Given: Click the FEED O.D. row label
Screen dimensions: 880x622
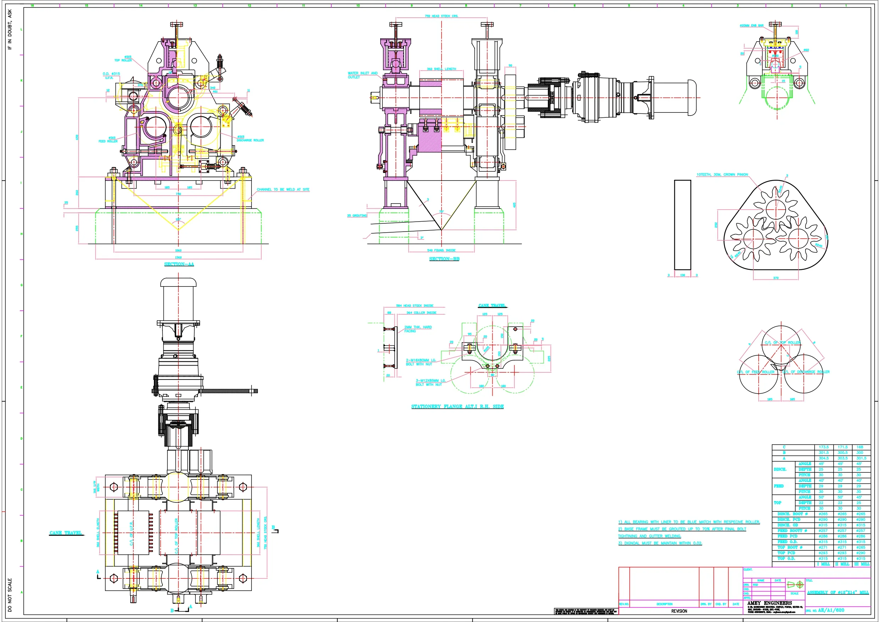Looking at the screenshot, I should pyautogui.click(x=787, y=542).
